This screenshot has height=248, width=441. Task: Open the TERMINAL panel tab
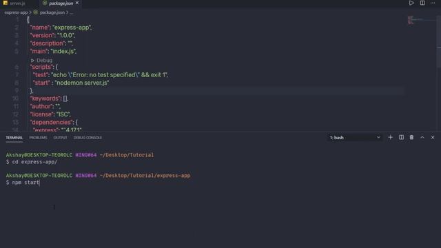[x=14, y=138]
